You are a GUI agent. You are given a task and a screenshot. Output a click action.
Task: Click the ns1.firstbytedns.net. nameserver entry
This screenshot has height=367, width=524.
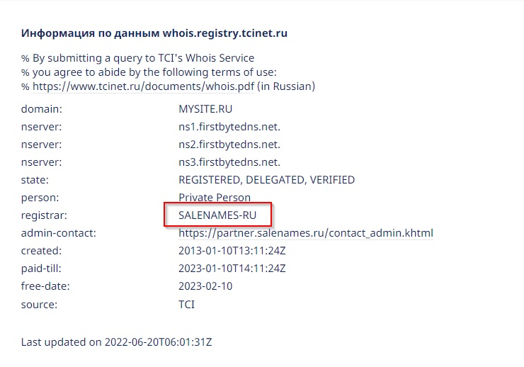pos(229,127)
